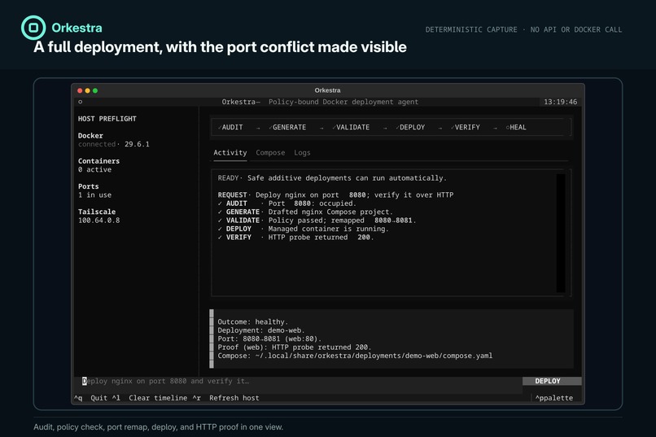Viewport: 656px width, 437px height.
Task: Open the Compose tab
Action: [270, 153]
